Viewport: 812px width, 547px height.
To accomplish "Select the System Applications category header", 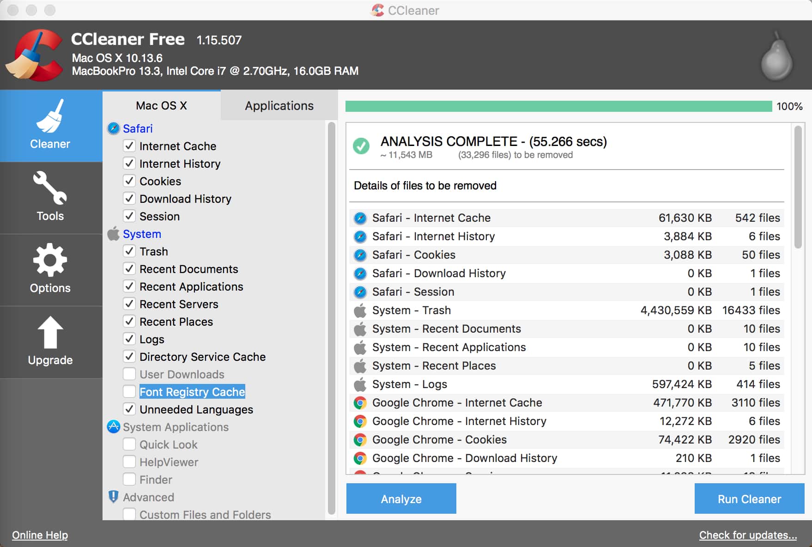I will [176, 427].
